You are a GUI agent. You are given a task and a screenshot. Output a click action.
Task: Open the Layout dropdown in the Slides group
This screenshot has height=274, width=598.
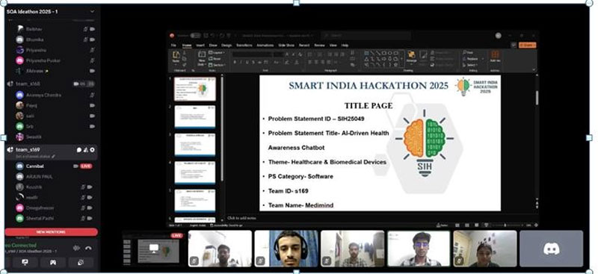pyautogui.click(x=217, y=52)
